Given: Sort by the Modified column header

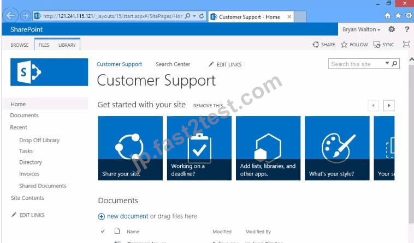Looking at the screenshot, I should pos(222,232).
